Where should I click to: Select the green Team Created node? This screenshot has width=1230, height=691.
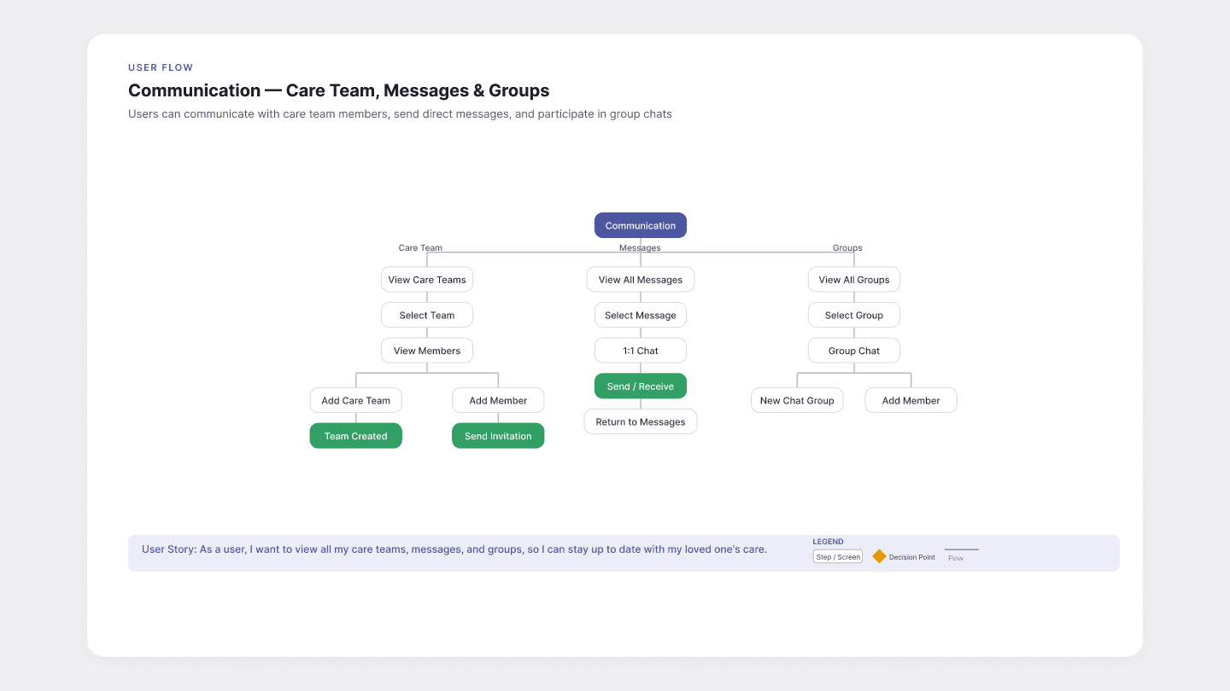pos(356,436)
